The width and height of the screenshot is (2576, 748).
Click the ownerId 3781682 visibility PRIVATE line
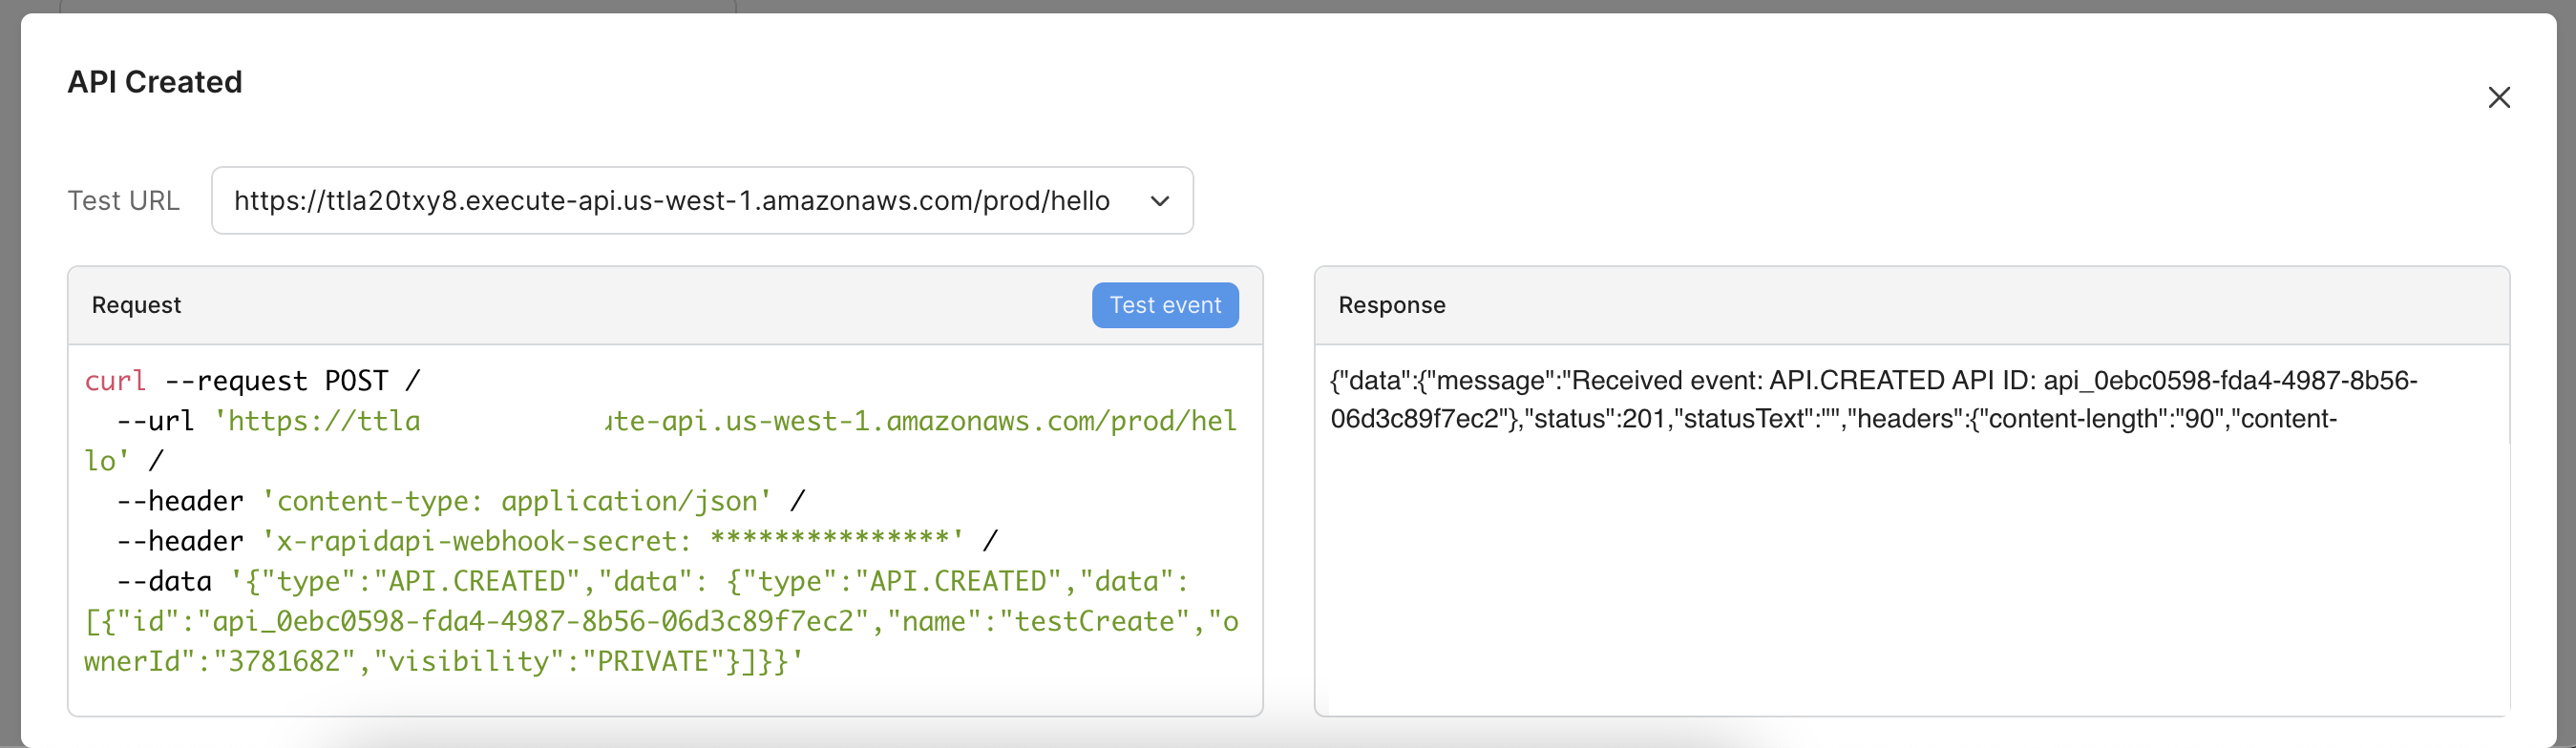point(444,660)
